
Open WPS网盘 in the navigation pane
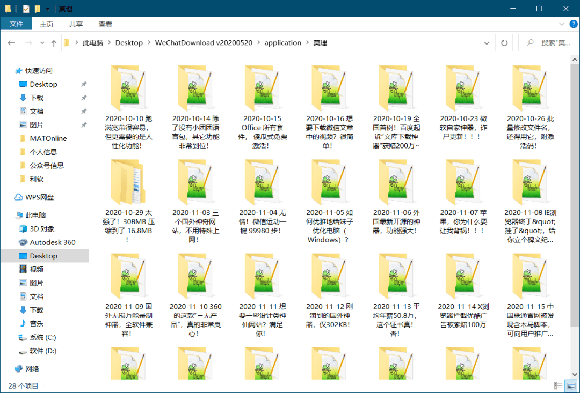point(39,197)
